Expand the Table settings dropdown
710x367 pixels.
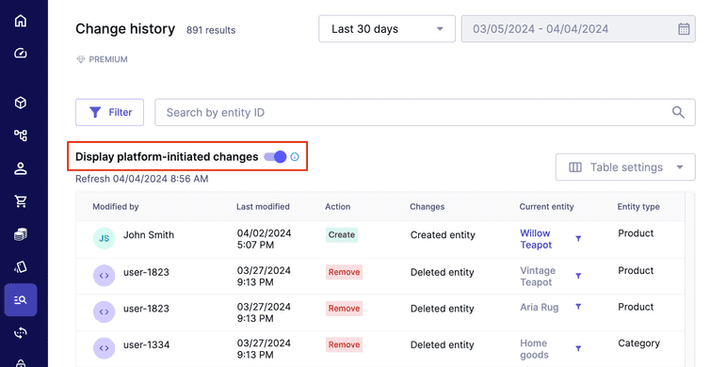(625, 168)
